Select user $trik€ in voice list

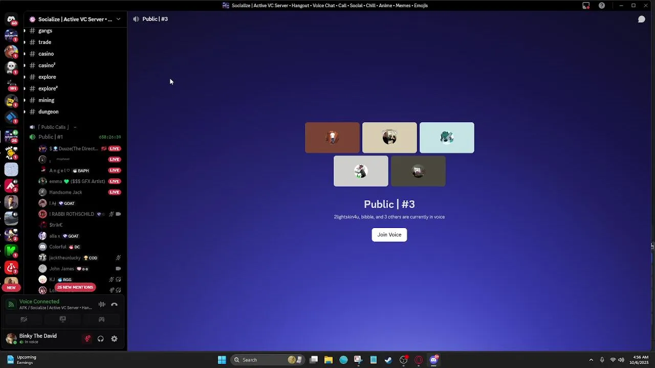click(x=80, y=225)
